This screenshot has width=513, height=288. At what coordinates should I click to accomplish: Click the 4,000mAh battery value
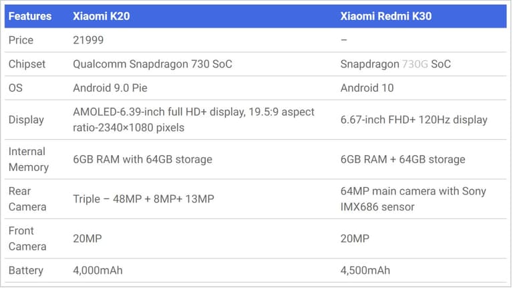click(98, 270)
